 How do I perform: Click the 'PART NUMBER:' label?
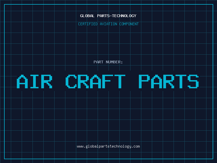point(108,62)
